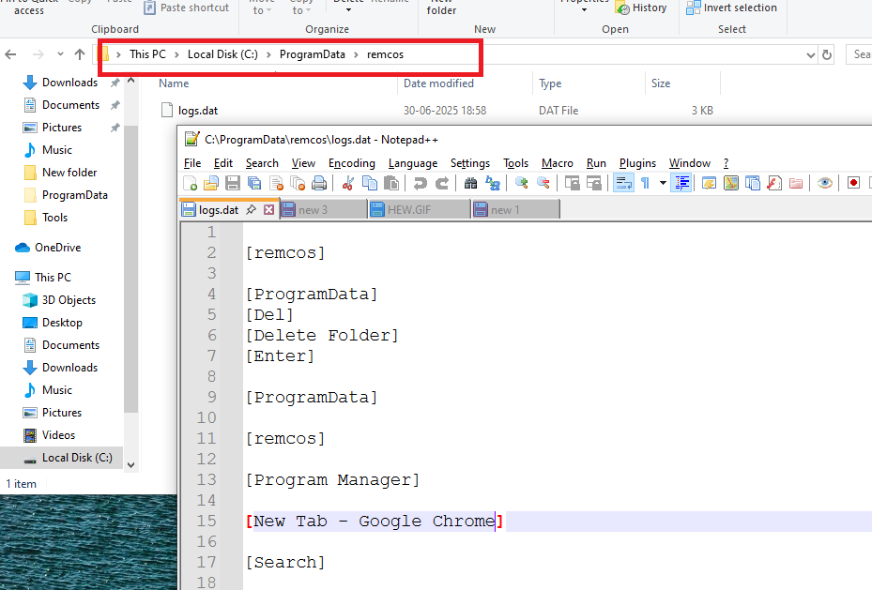Open the File menu in Notepad++
The width and height of the screenshot is (872, 590).
191,163
